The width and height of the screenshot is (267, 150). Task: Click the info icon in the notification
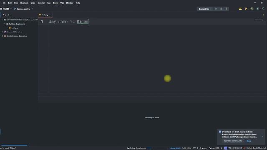pyautogui.click(x=220, y=132)
